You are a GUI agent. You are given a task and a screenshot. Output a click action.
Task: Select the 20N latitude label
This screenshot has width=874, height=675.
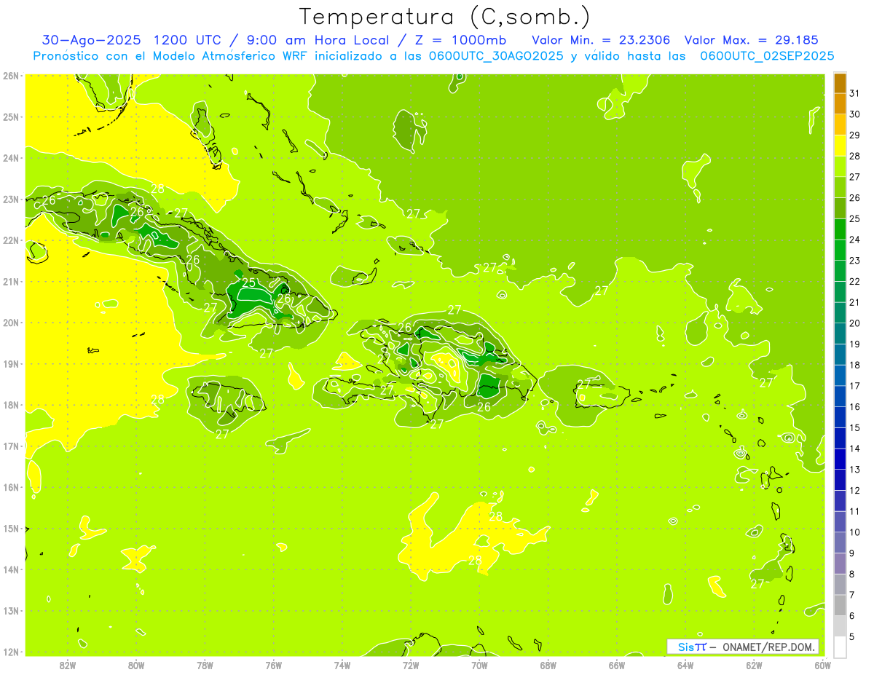click(x=10, y=323)
